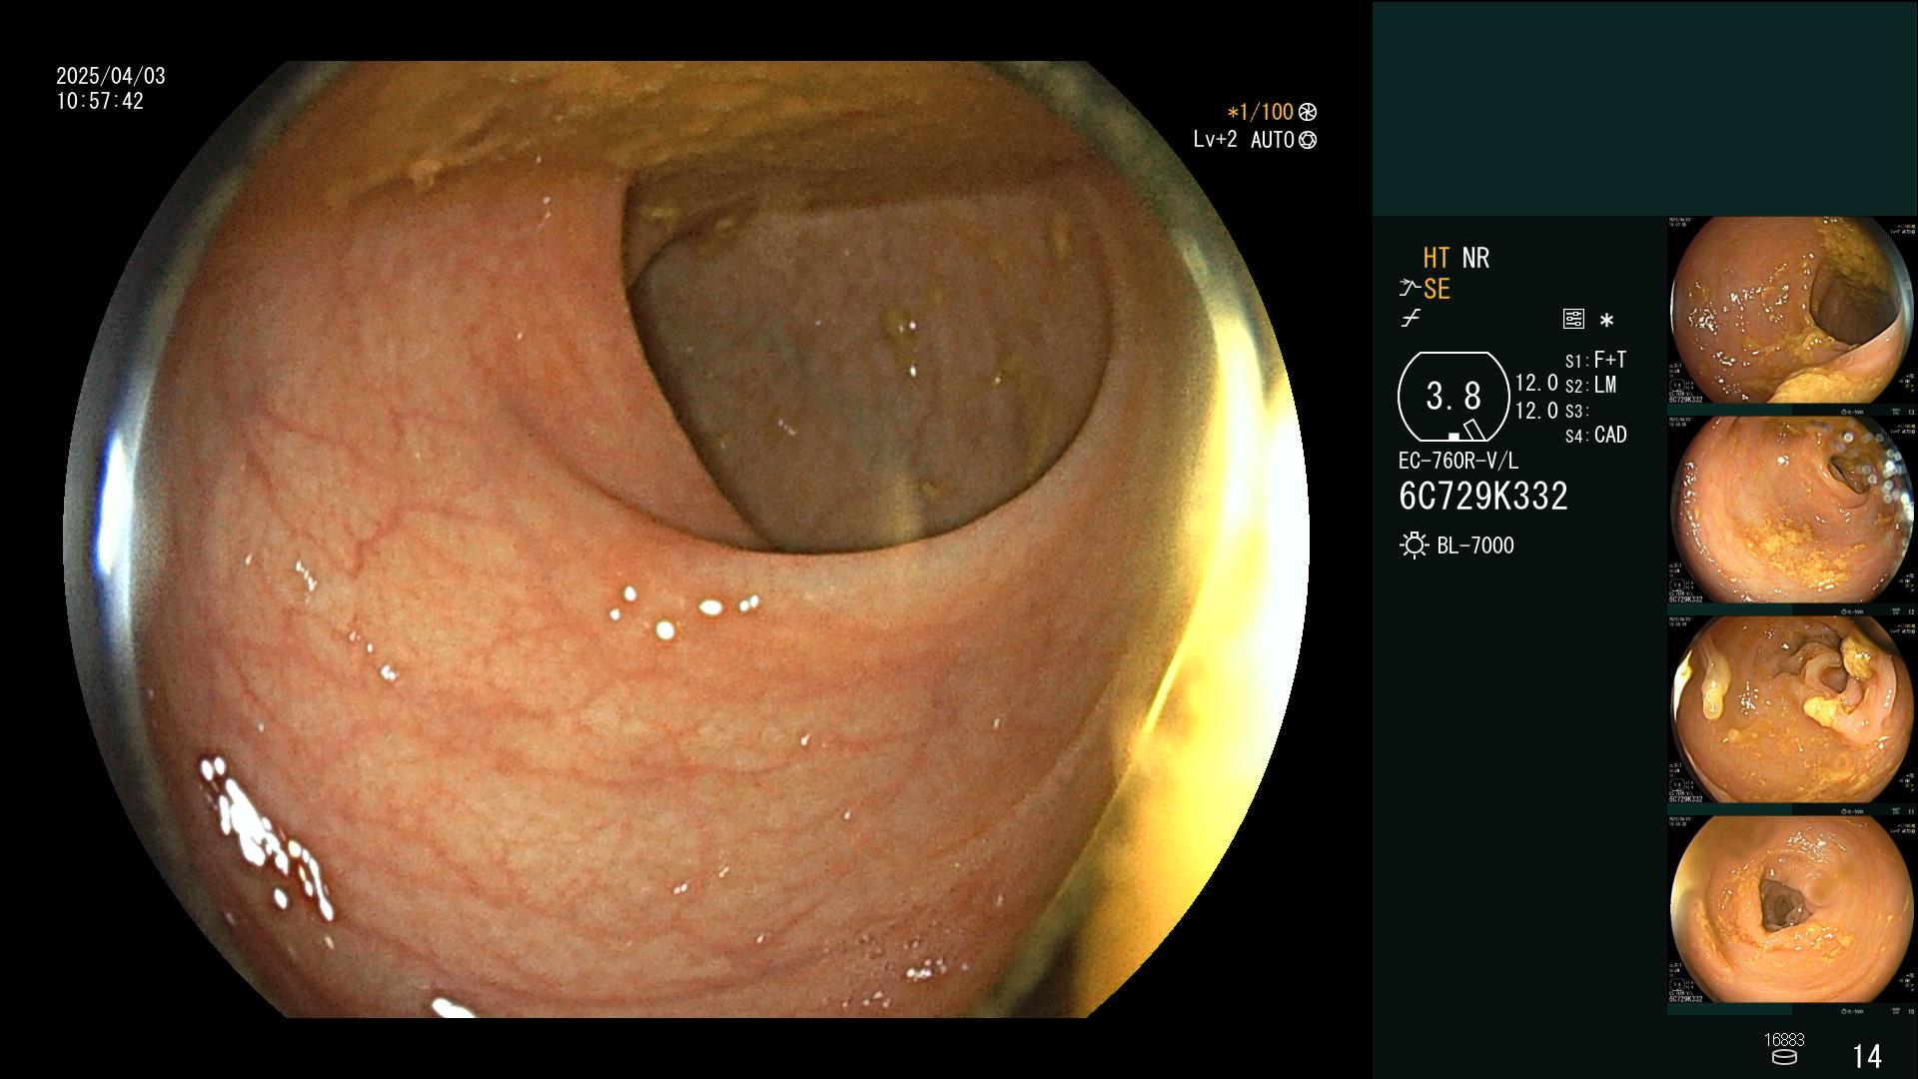Click the BL-7000 light source label

1475,545
